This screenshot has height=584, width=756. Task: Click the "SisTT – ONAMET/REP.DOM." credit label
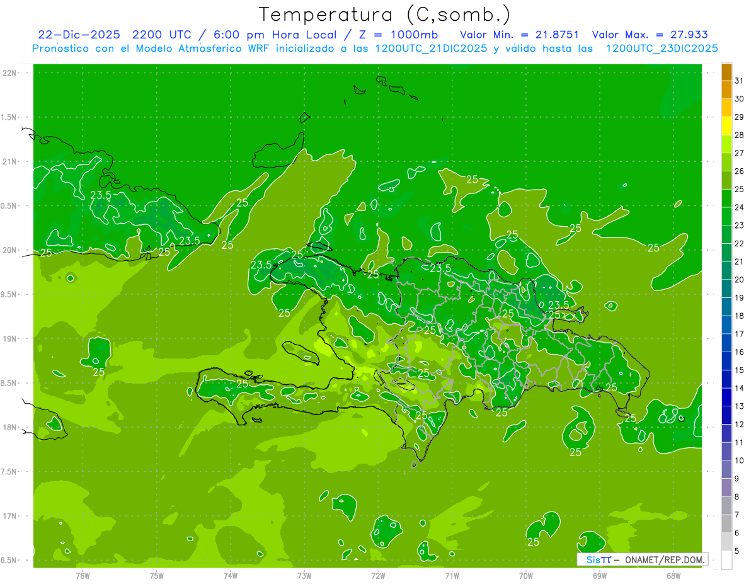click(642, 559)
